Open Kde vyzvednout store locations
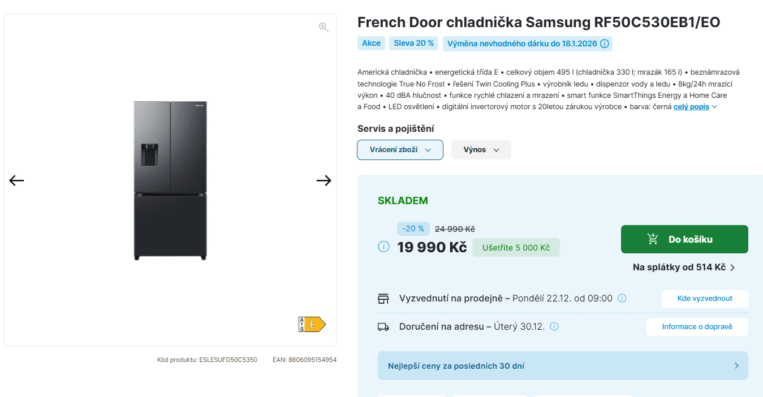This screenshot has height=397, width=763. coord(705,299)
